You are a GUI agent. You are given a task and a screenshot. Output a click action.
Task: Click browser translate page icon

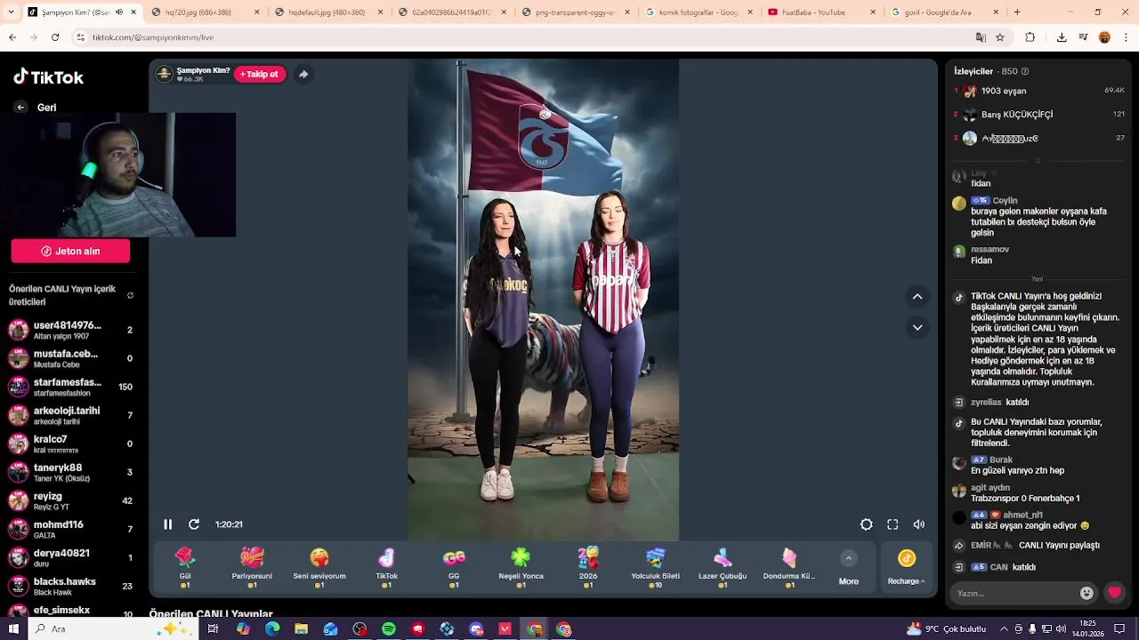(981, 37)
